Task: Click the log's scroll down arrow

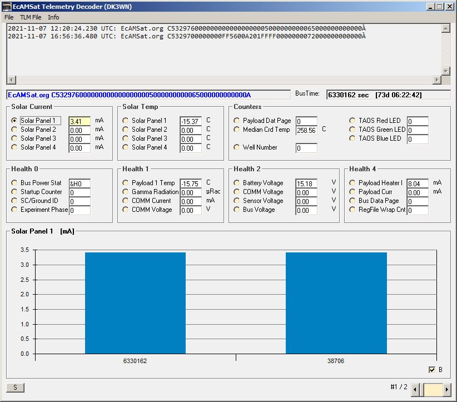Action: coord(446,71)
